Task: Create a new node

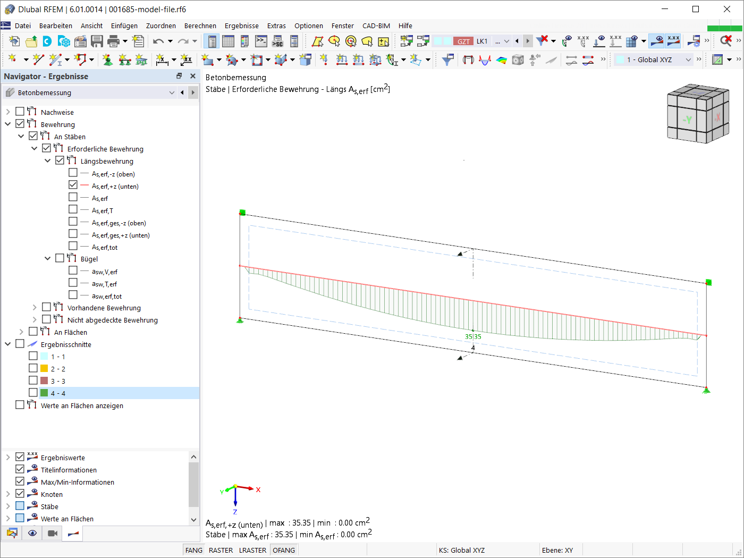Action: click(12, 60)
